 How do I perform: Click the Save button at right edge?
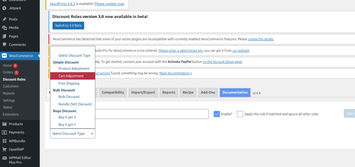click(349, 113)
